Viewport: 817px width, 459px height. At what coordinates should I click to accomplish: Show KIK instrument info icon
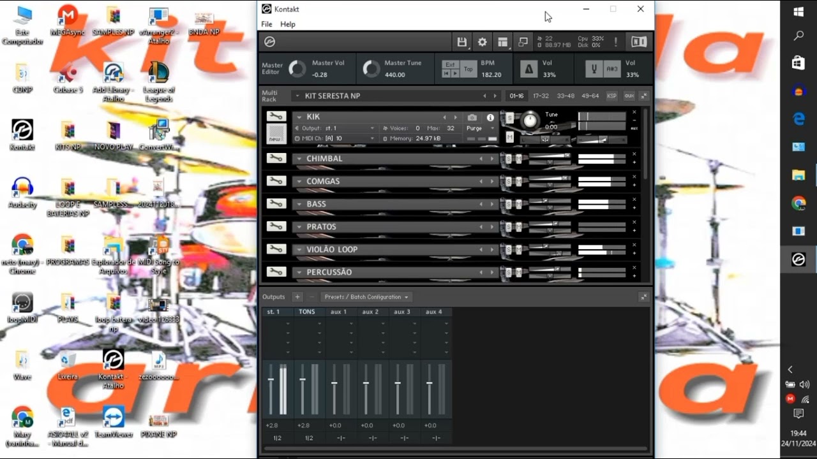click(x=490, y=117)
